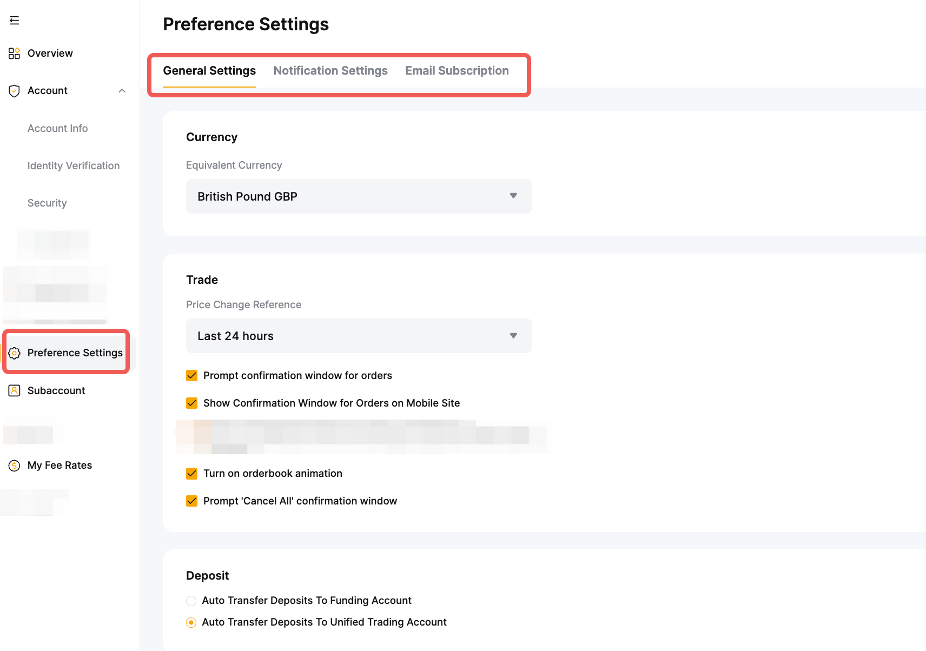Collapse the Account section chevron
Viewport: 926px width, 651px height.
point(122,91)
